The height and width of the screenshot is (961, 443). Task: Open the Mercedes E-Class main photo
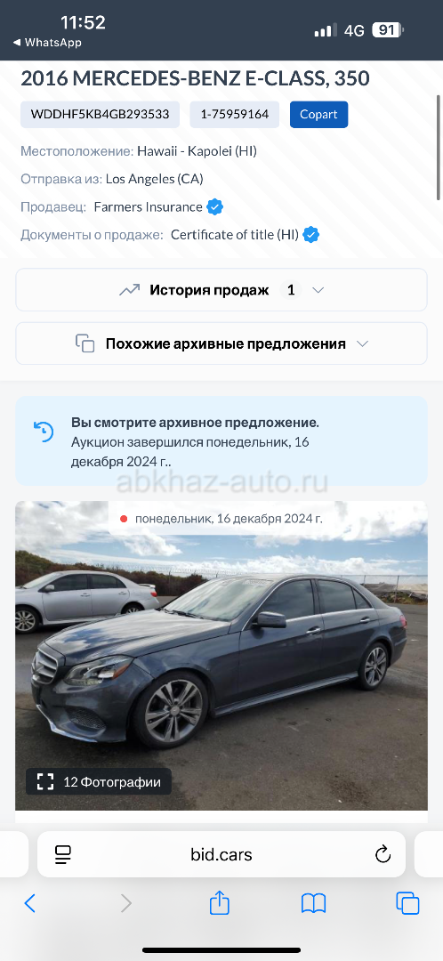[221, 656]
